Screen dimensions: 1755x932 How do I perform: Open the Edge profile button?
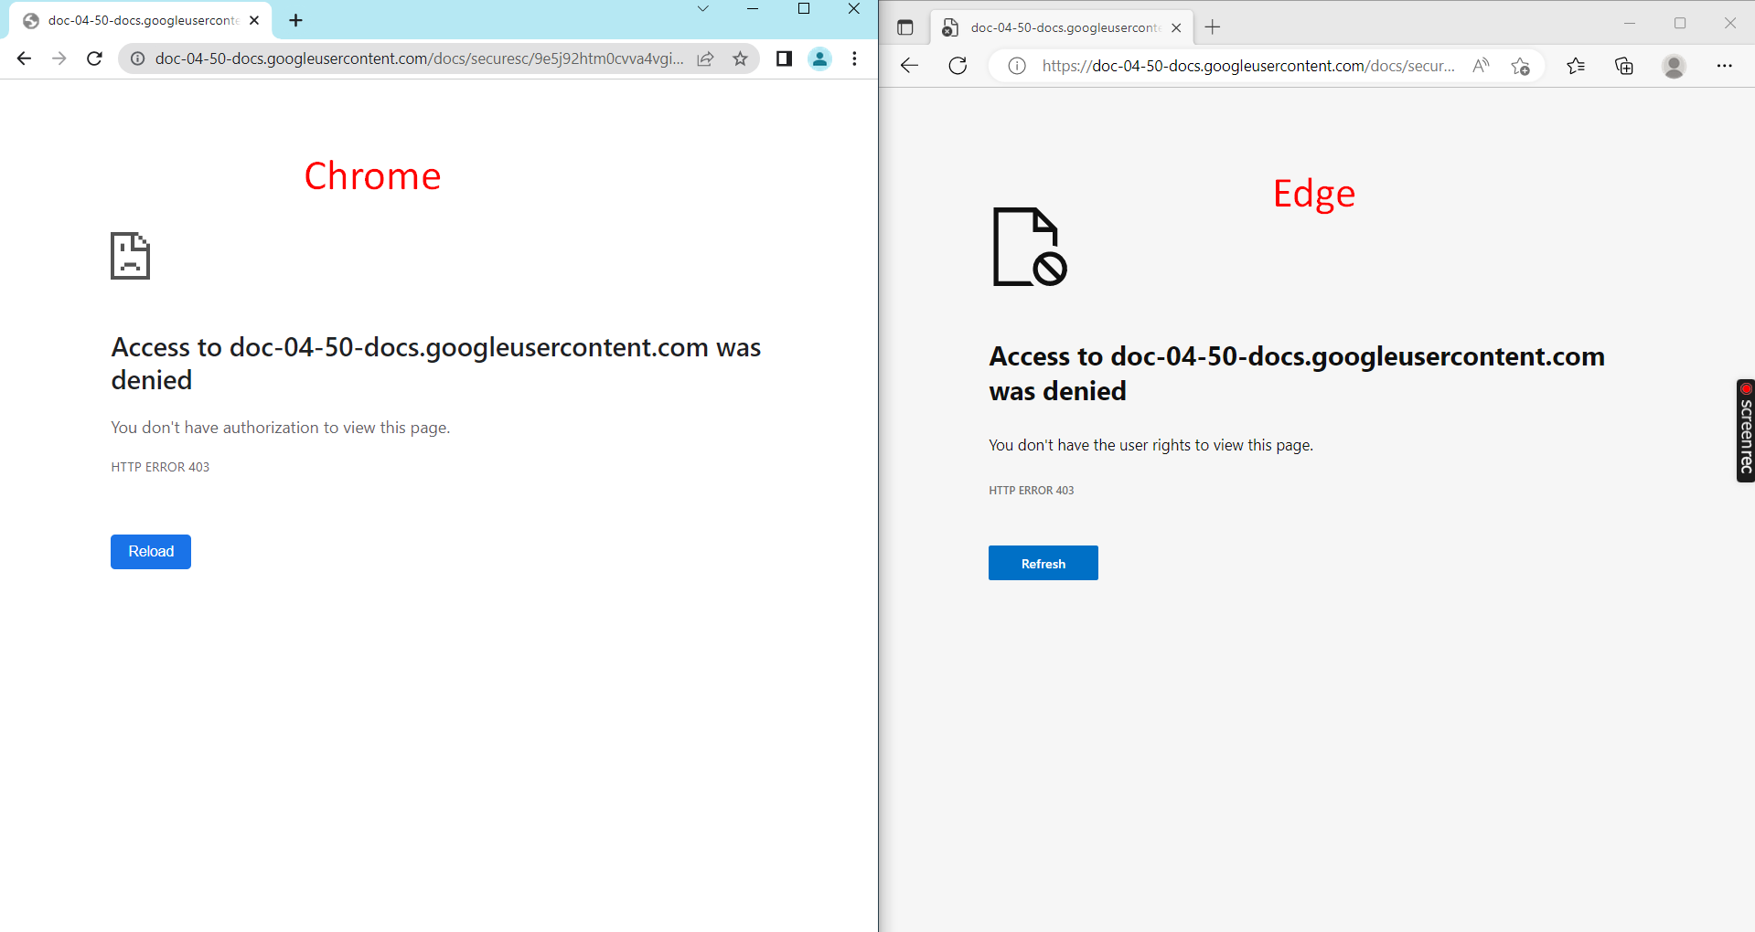1674,65
